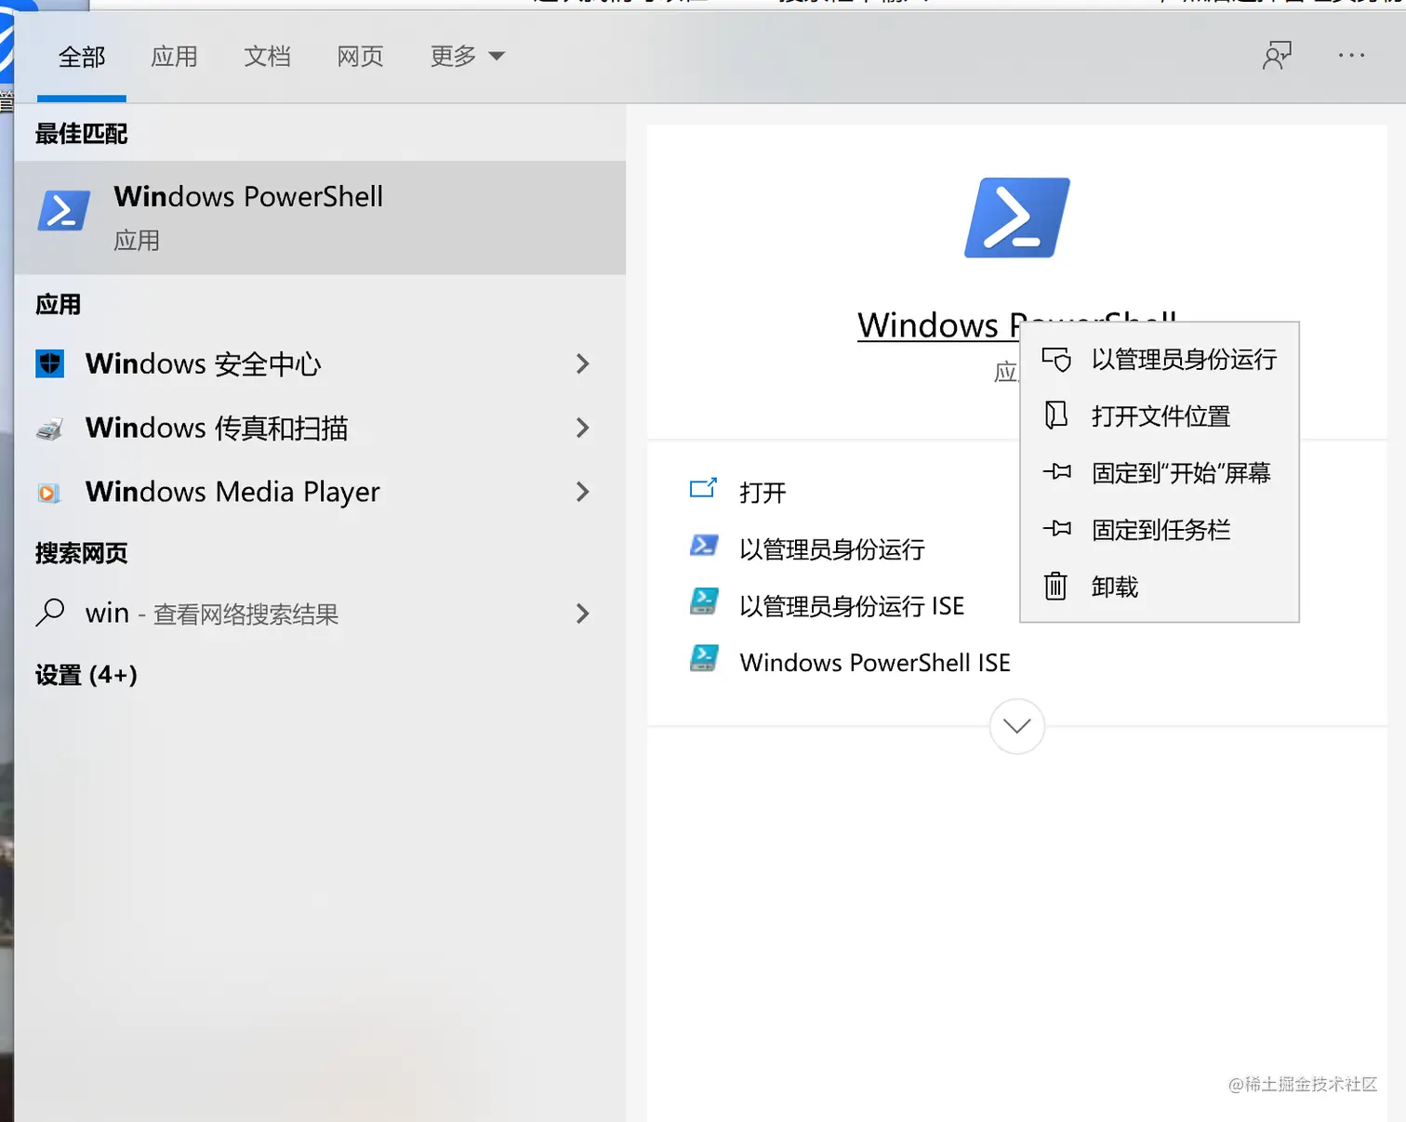
Task: Click the feedback person icon at top right
Action: click(x=1277, y=56)
